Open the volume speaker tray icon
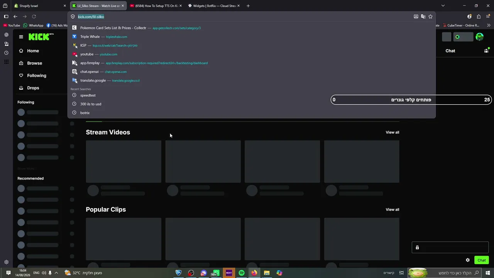 [x=43, y=273]
